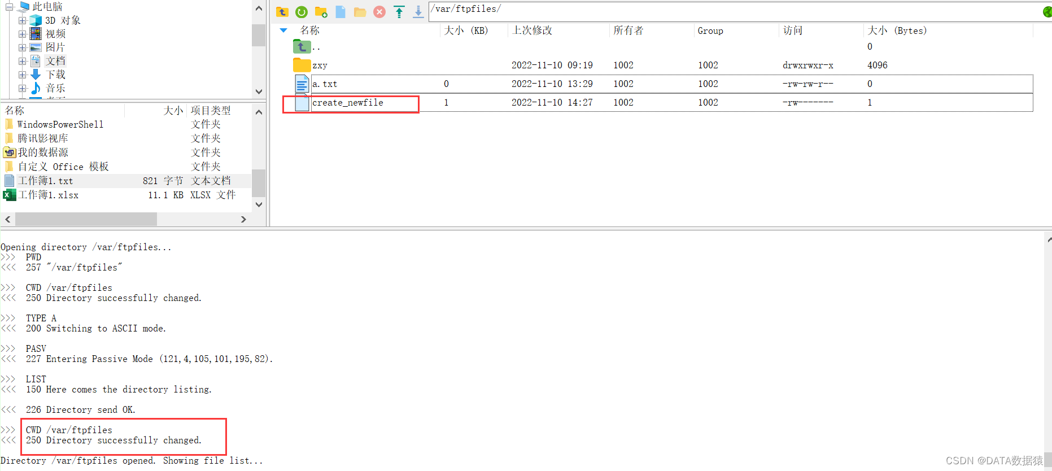Viewport: 1052px width, 471px height.
Task: Click the red delete icon
Action: point(379,12)
